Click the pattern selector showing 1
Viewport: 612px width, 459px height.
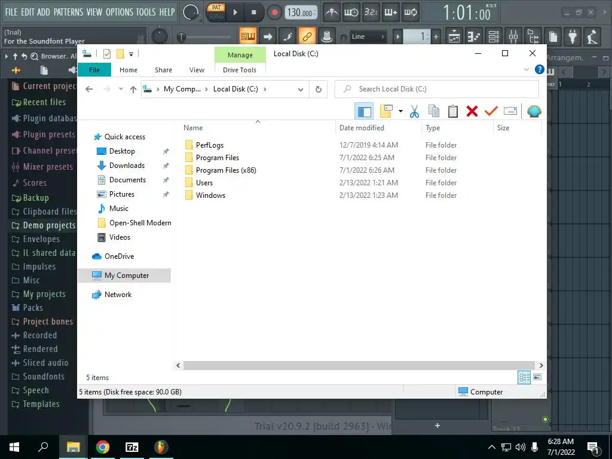[417, 36]
